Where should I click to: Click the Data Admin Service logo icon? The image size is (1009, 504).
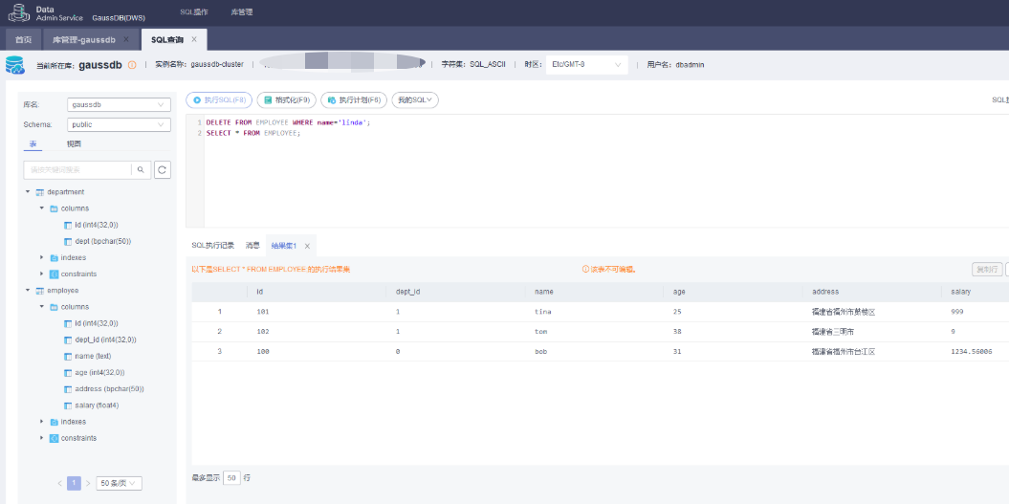pos(18,12)
